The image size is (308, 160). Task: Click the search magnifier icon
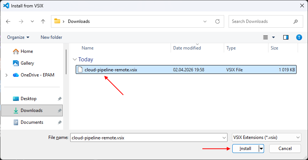pos(295,21)
